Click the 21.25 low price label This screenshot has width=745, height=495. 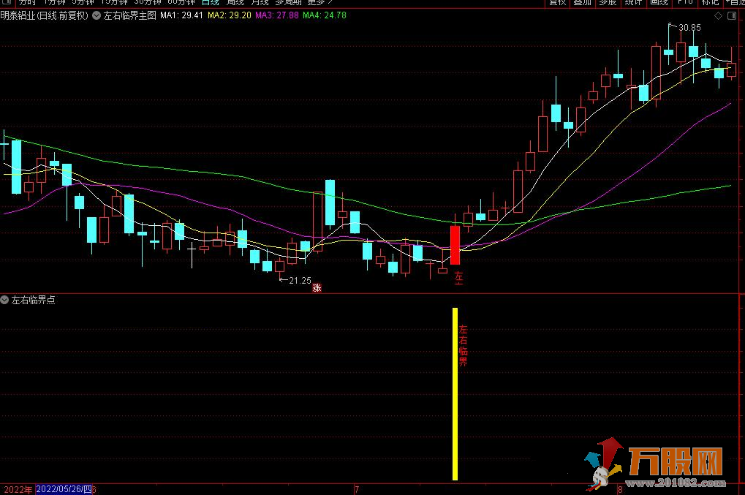[300, 281]
